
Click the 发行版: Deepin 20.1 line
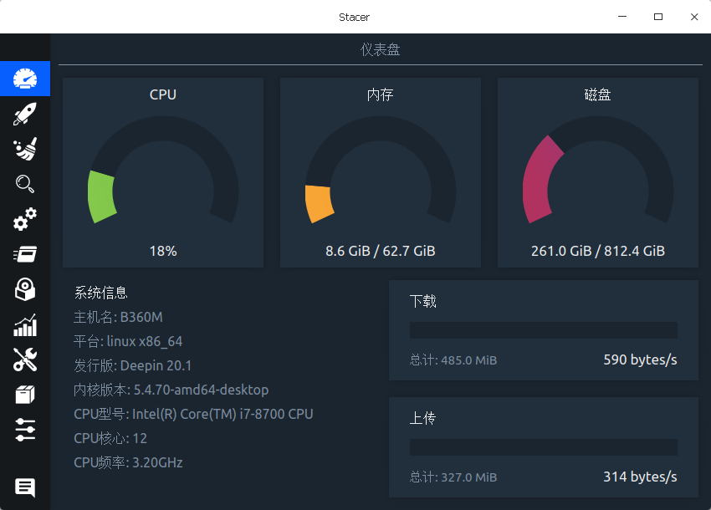click(x=133, y=365)
